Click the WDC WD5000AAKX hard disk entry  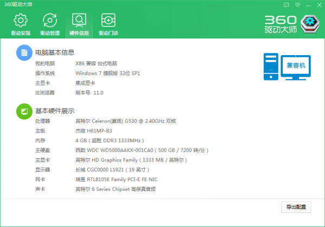[142, 150]
